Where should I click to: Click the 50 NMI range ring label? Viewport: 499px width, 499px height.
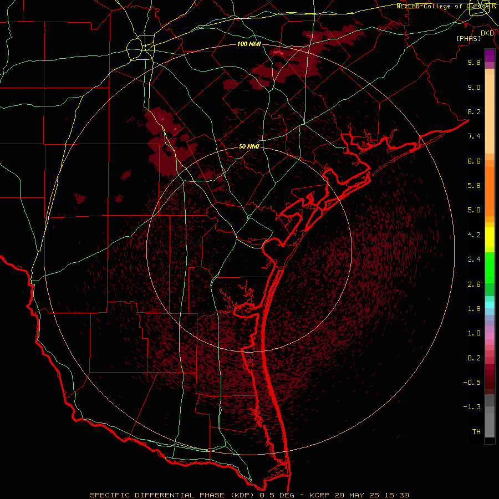(249, 146)
